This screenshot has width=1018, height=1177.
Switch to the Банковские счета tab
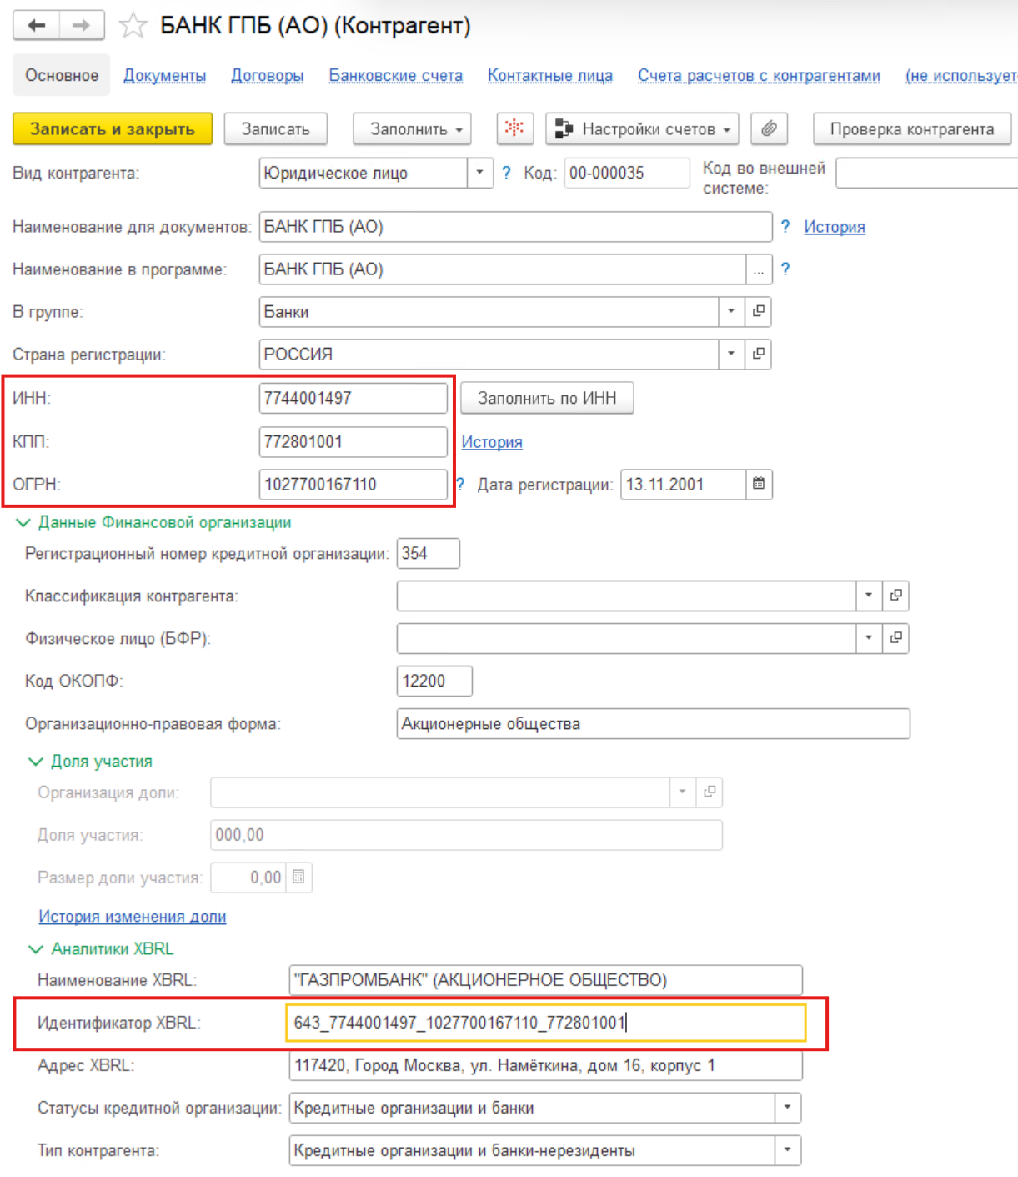pos(395,76)
